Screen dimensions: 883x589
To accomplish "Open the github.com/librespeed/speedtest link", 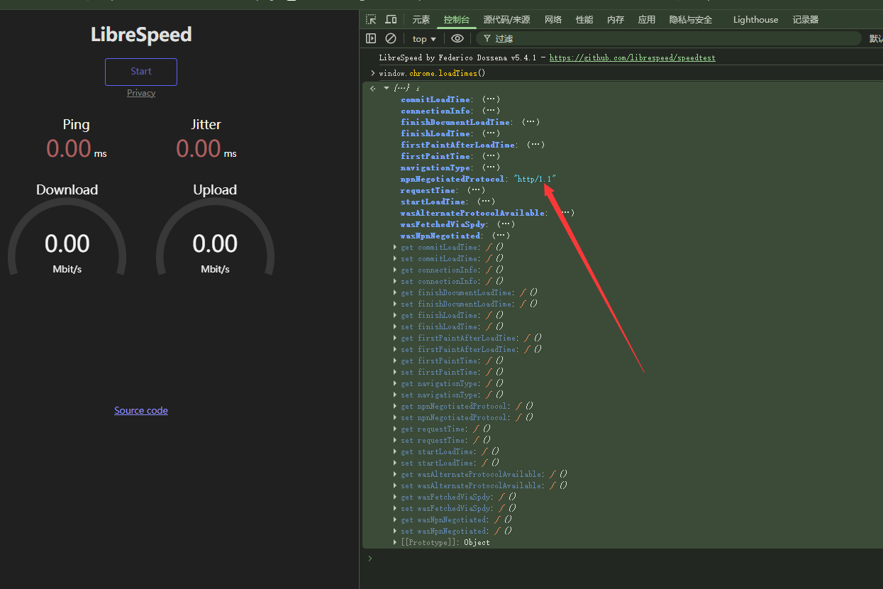I will 632,57.
